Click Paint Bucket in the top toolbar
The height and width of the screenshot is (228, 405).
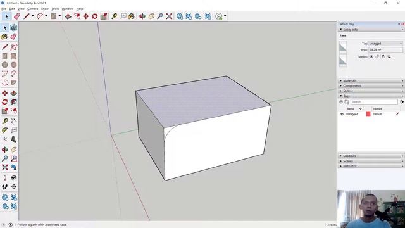point(132,16)
